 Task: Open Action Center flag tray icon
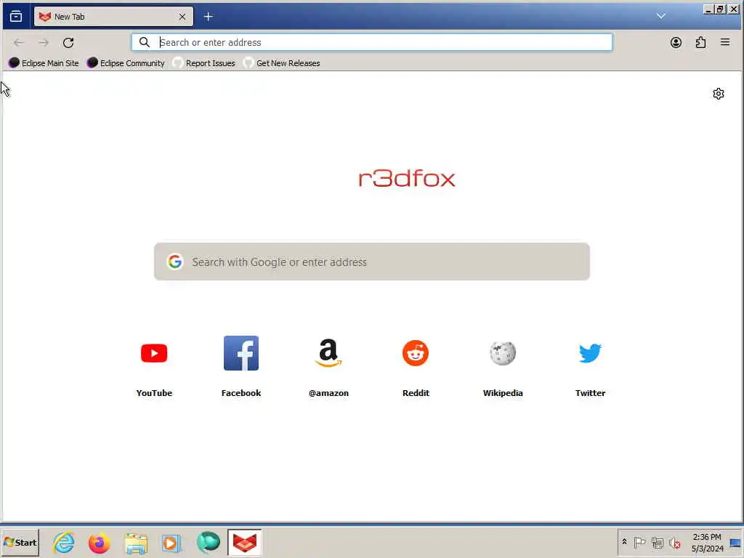click(639, 542)
